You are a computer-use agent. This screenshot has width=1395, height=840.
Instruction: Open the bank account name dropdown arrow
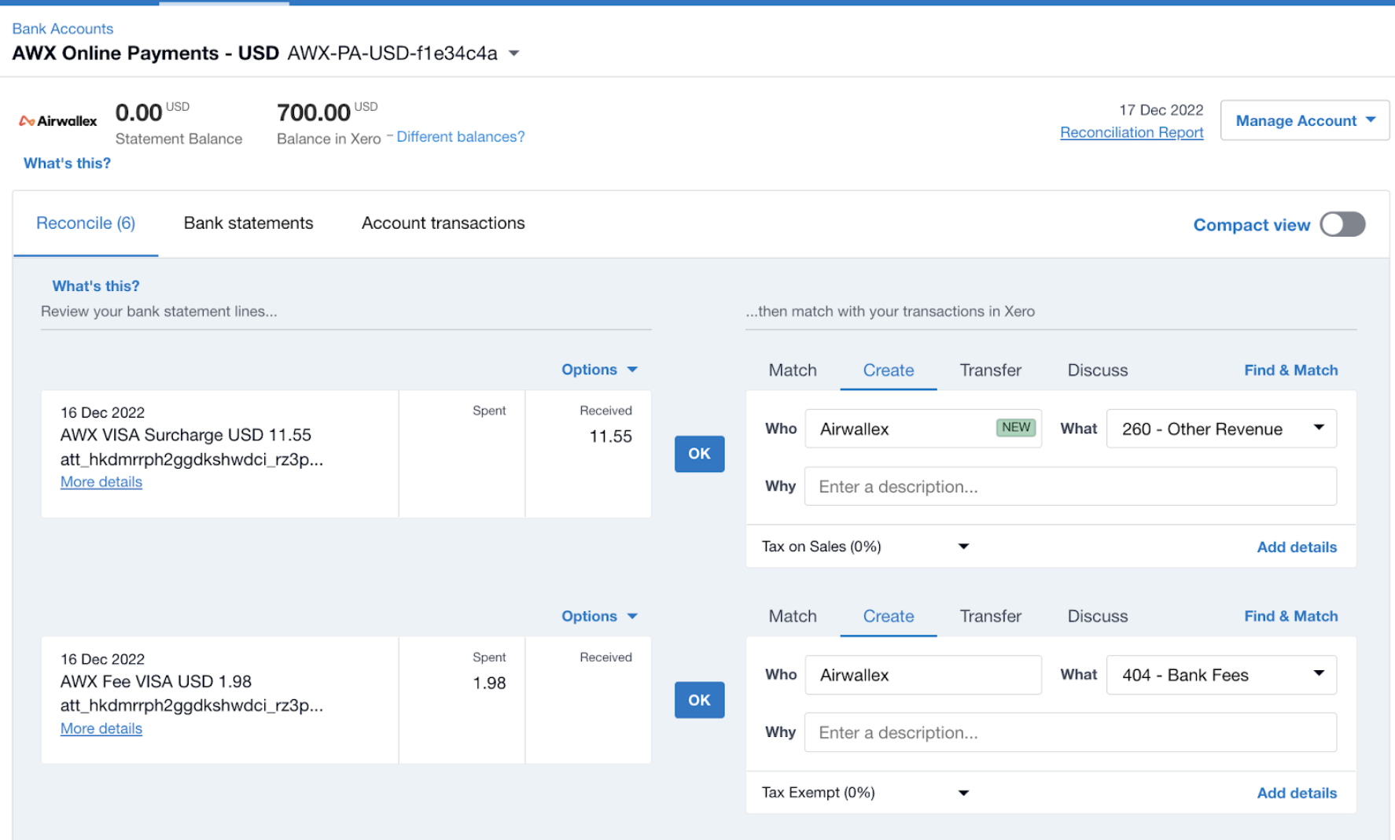click(514, 53)
